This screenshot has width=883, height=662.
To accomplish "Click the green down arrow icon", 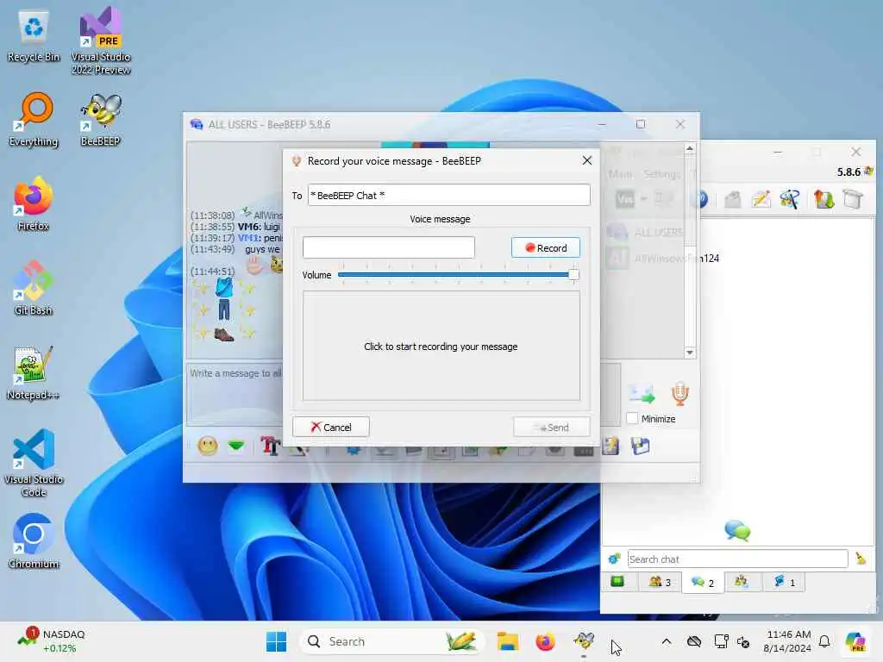I will click(236, 447).
